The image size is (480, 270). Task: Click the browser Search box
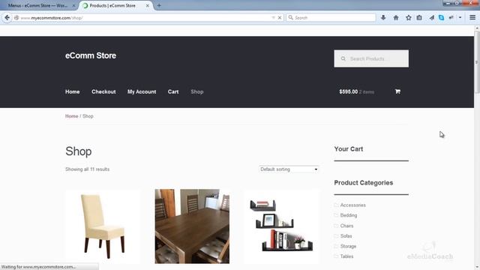tap(331, 18)
